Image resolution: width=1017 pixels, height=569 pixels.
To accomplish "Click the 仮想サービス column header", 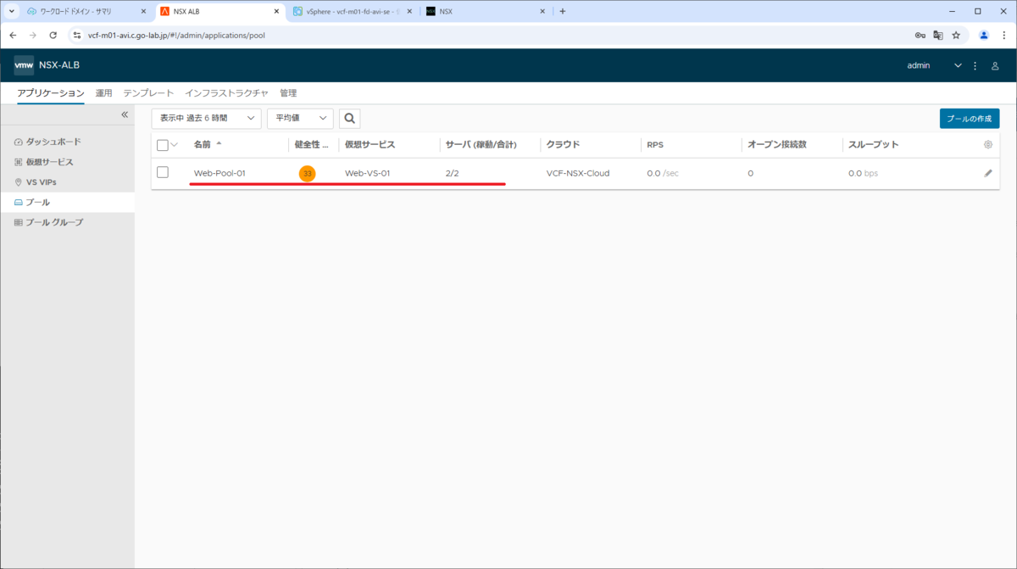I will 370,145.
